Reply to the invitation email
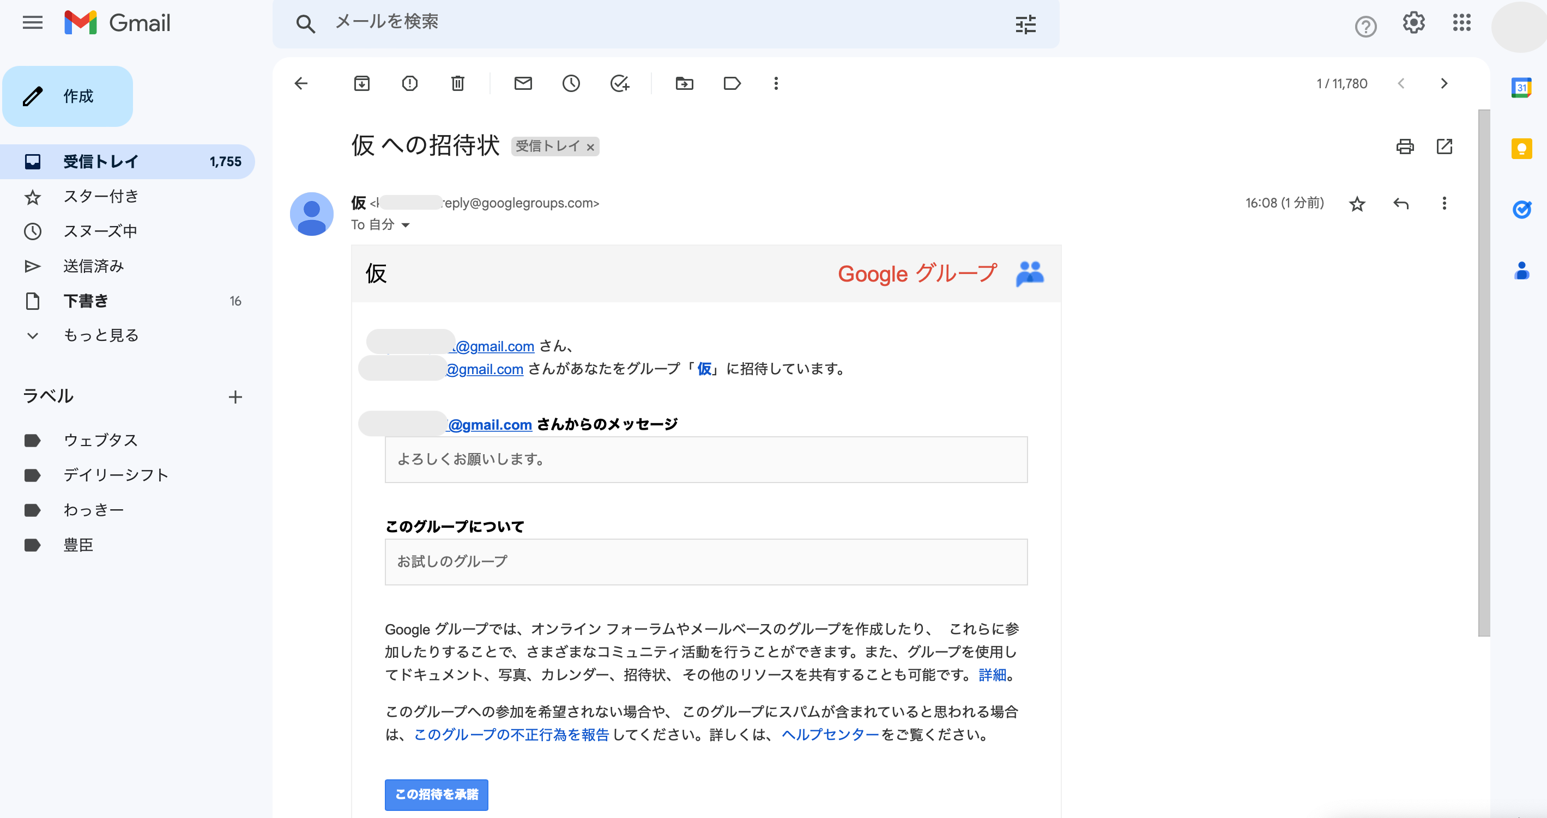The image size is (1547, 818). [1401, 204]
